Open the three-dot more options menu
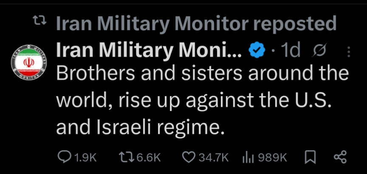The image size is (367, 174). point(349,52)
